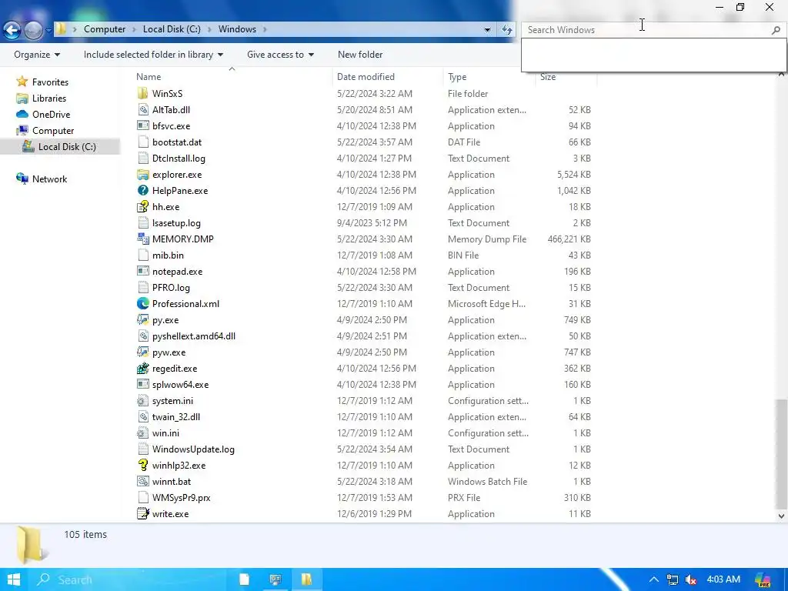Open the address bar history dropdown
The image size is (788, 591).
tap(487, 30)
